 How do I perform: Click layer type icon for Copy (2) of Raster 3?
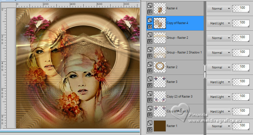pos(150,94)
